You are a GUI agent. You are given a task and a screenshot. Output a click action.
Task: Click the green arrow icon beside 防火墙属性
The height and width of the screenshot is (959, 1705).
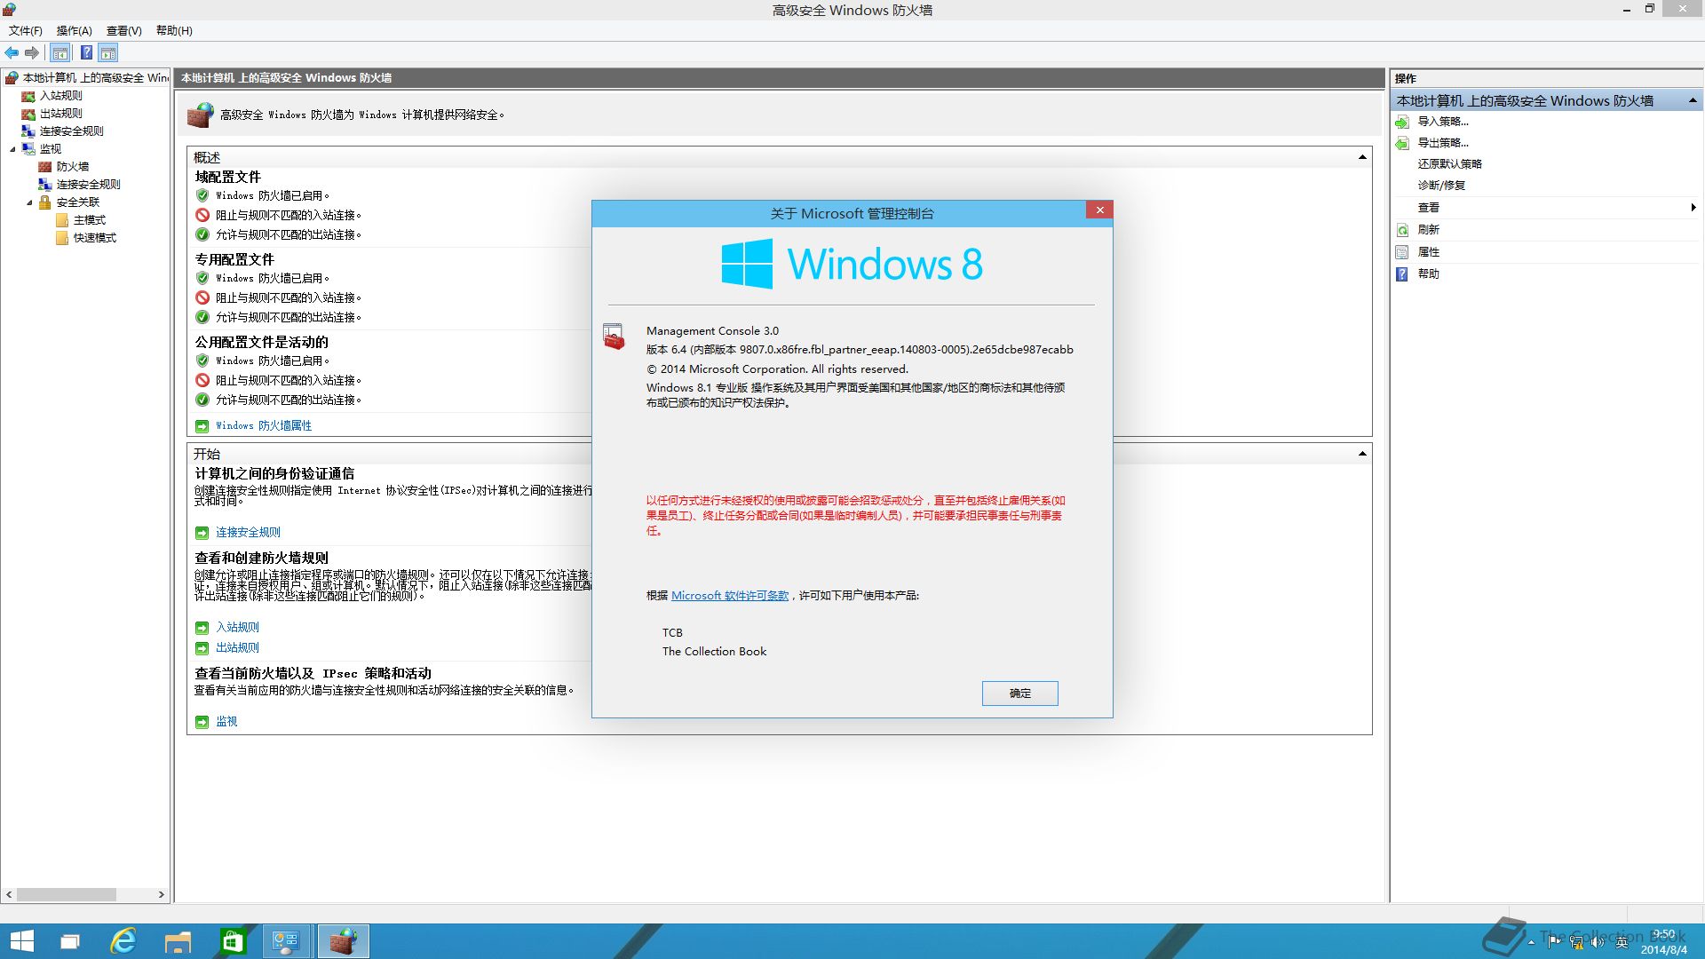click(202, 426)
